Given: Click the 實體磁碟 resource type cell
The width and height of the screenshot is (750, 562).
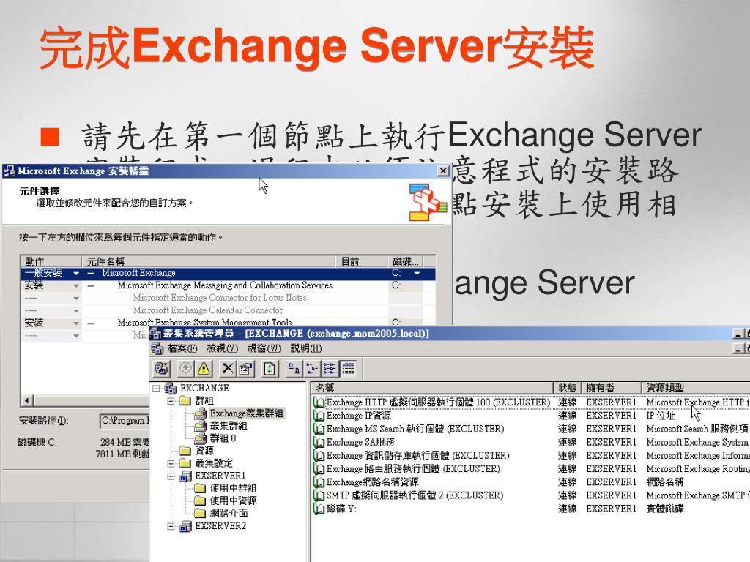Looking at the screenshot, I should [x=665, y=509].
